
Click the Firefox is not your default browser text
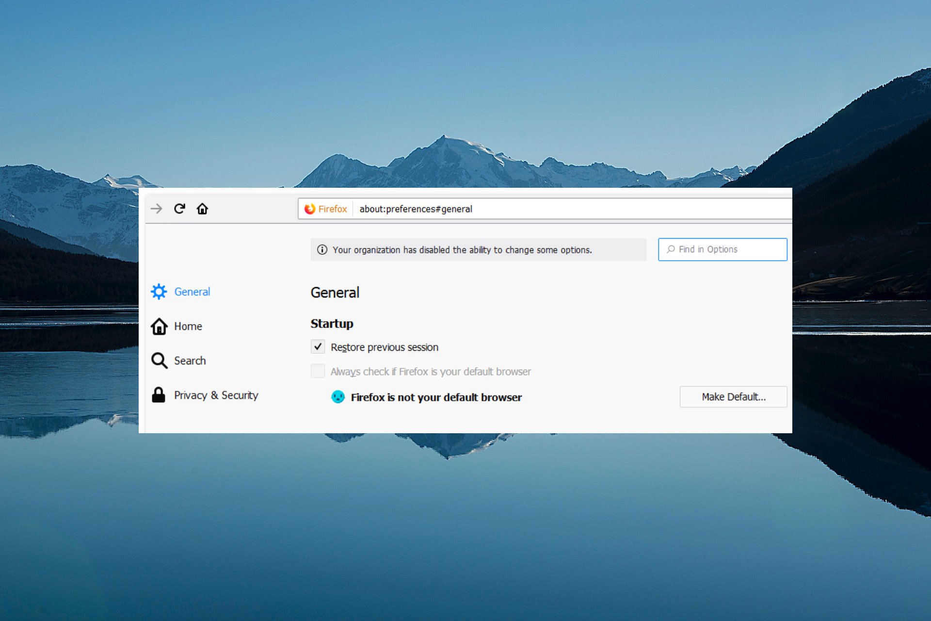436,397
